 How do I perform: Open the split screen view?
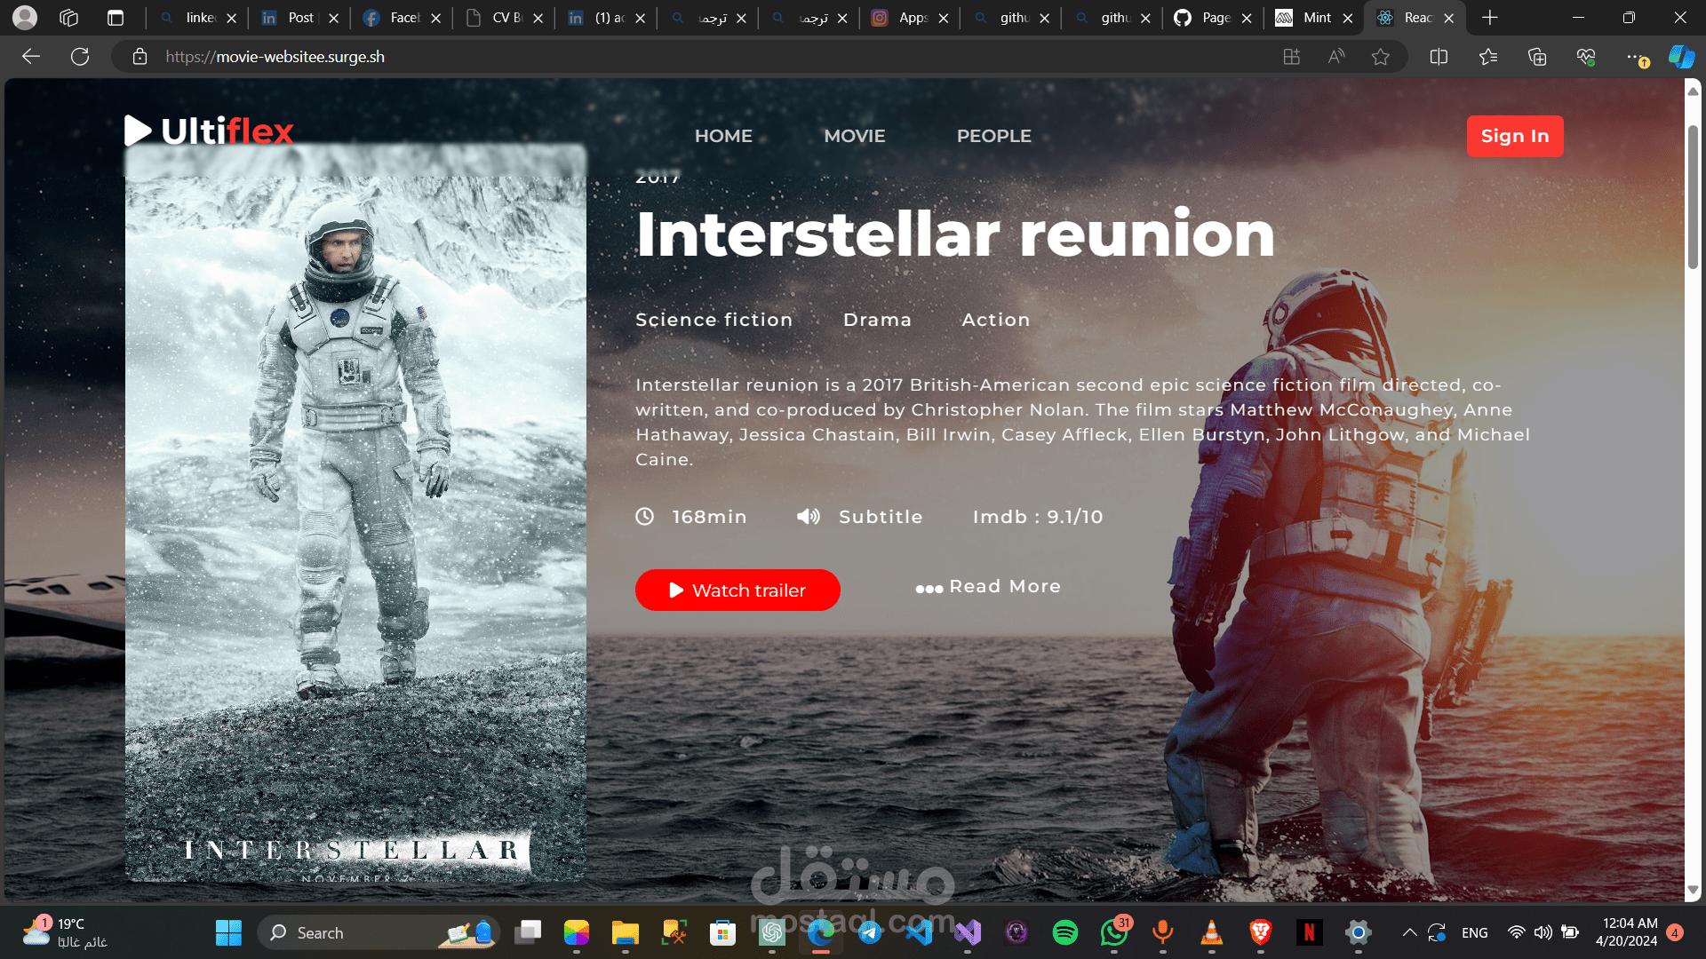pyautogui.click(x=1439, y=57)
